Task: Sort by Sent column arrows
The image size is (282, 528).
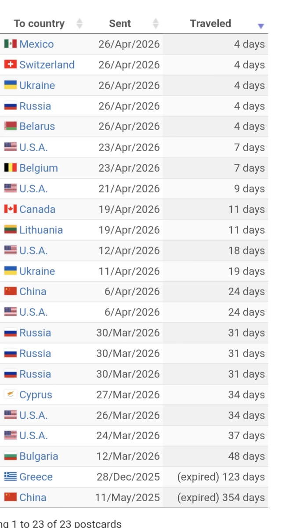Action: pyautogui.click(x=155, y=24)
